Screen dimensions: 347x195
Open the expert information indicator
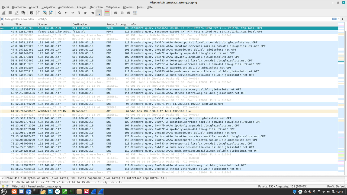point(3,186)
